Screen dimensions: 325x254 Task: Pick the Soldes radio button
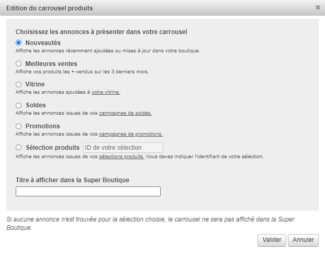pyautogui.click(x=19, y=105)
